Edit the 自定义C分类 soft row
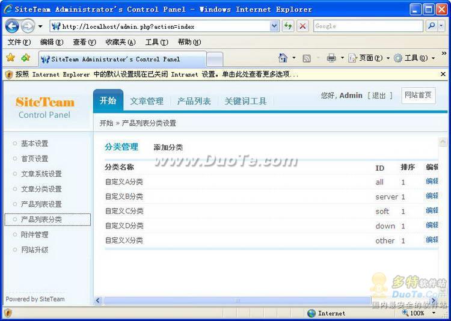451x321 pixels. tap(432, 210)
